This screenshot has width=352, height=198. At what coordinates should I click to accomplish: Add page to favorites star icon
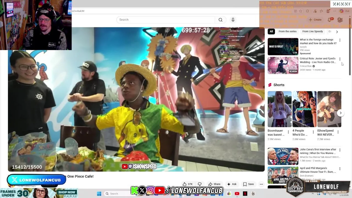301,11
